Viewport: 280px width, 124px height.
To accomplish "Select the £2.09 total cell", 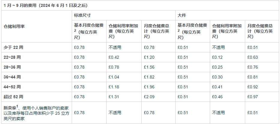I will (x=149, y=97).
